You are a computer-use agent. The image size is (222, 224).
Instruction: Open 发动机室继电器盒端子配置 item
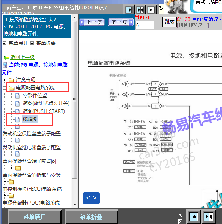point(32,147)
